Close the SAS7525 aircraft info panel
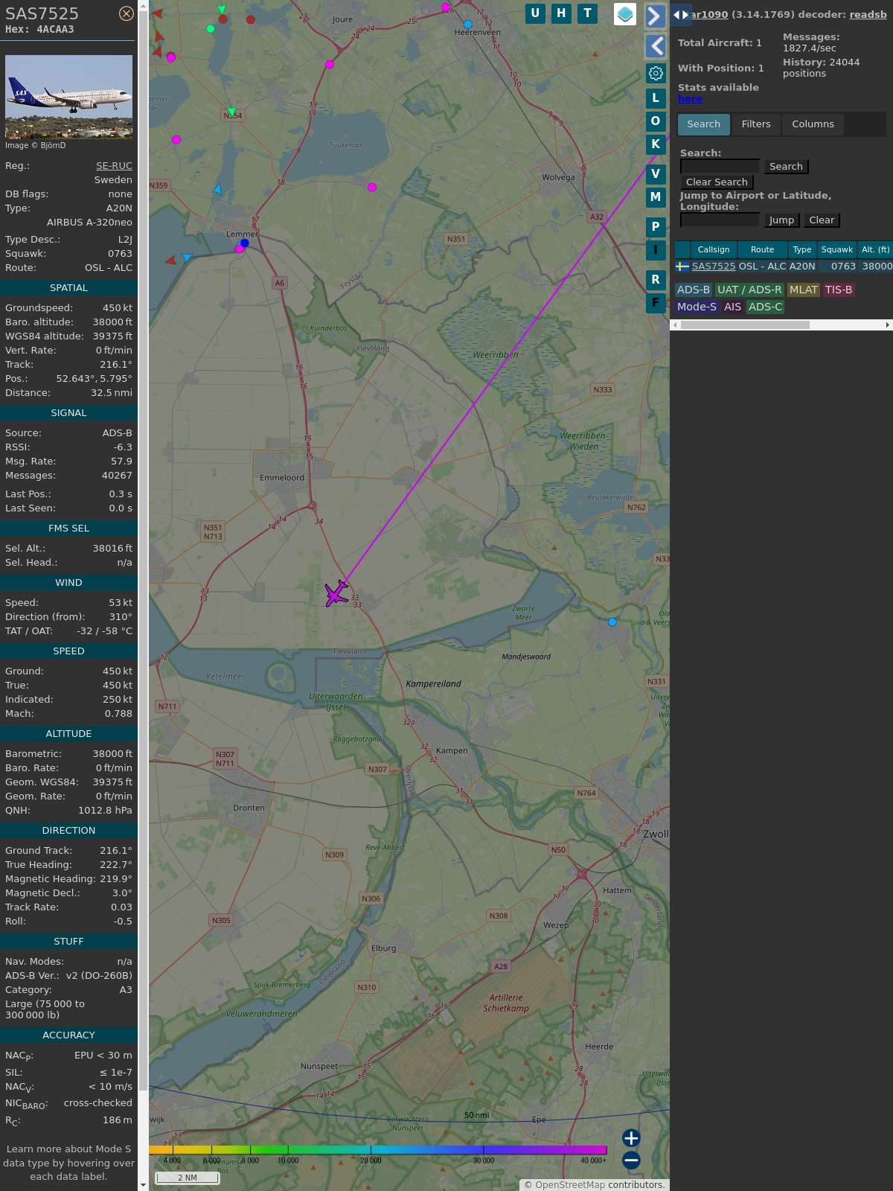Image resolution: width=893 pixels, height=1191 pixels. pos(127,13)
